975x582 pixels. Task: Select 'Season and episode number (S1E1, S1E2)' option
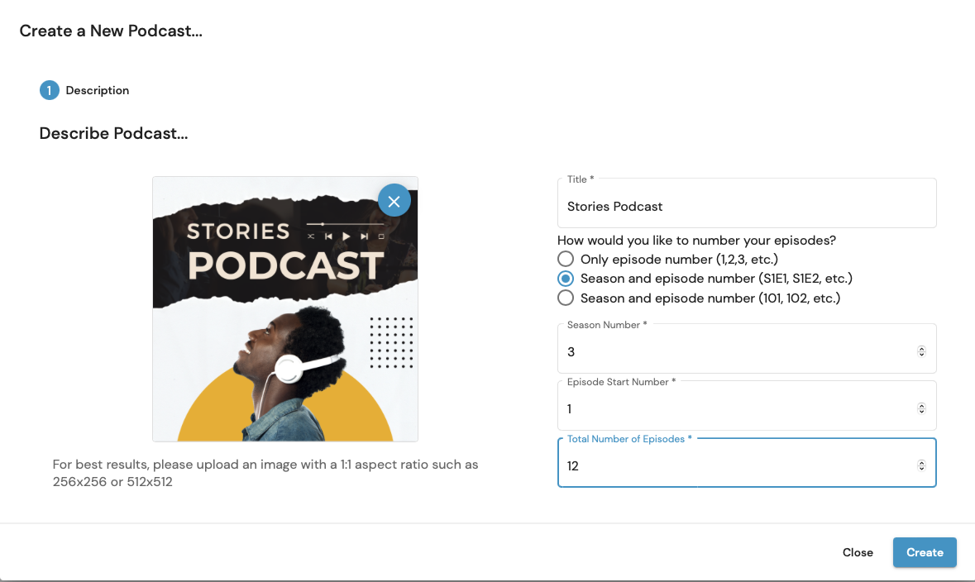tap(565, 278)
